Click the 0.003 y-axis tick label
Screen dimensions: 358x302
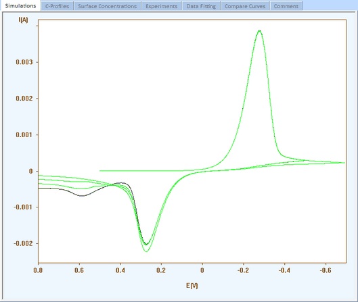click(24, 62)
